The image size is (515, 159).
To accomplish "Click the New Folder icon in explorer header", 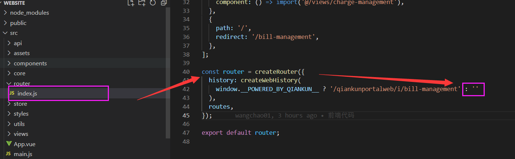I will 142,3.
